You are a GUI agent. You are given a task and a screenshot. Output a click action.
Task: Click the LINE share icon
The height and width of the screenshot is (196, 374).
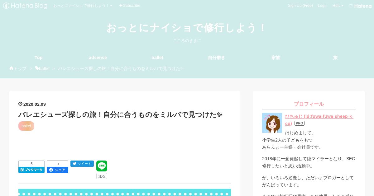(x=102, y=166)
